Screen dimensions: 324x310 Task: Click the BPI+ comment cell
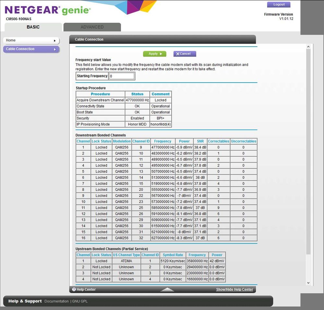coord(161,118)
